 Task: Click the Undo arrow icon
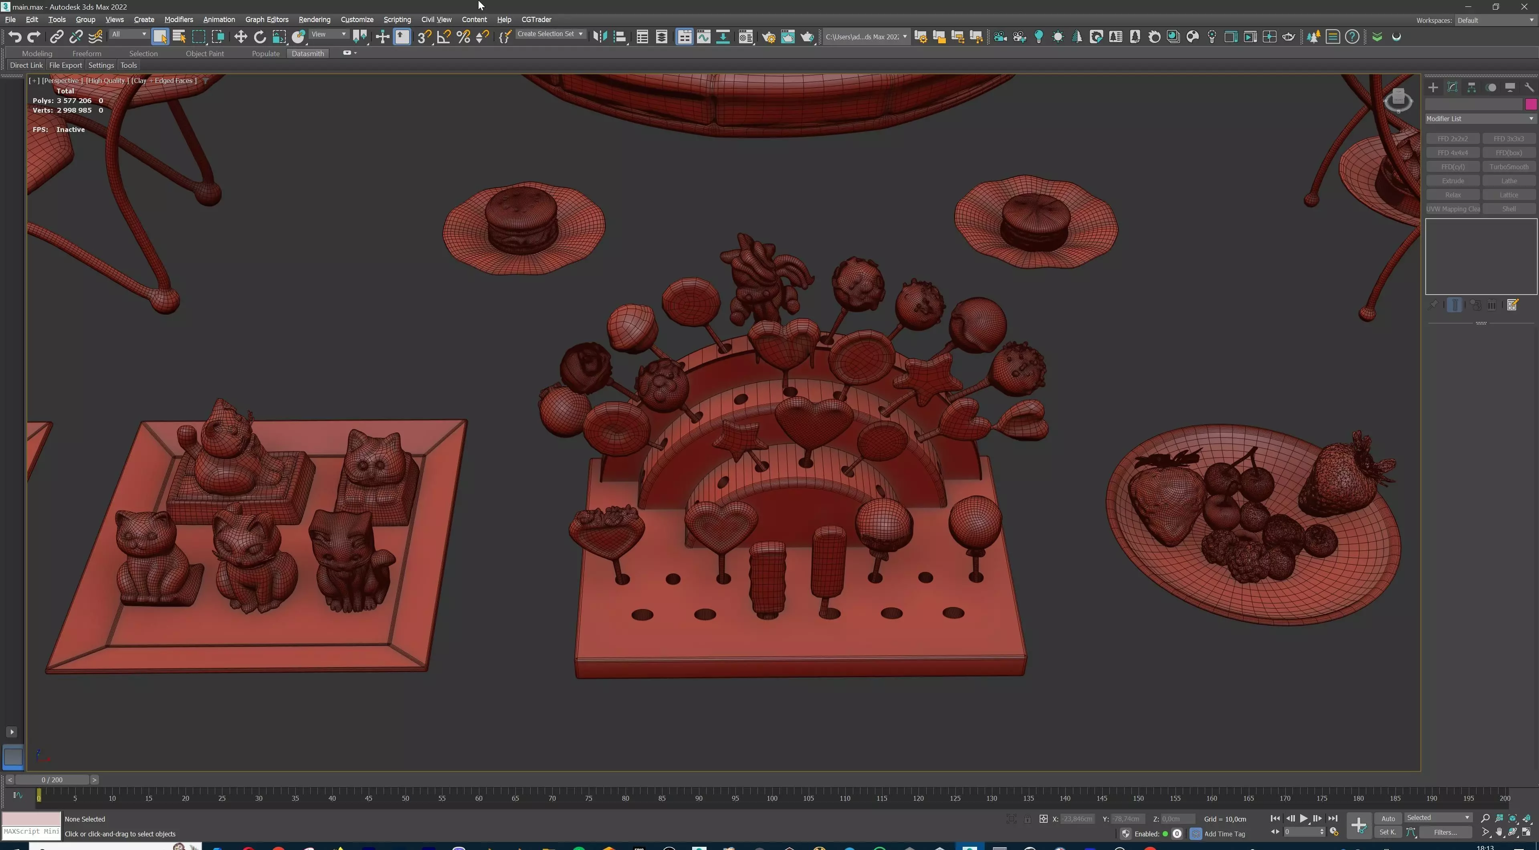tap(14, 37)
